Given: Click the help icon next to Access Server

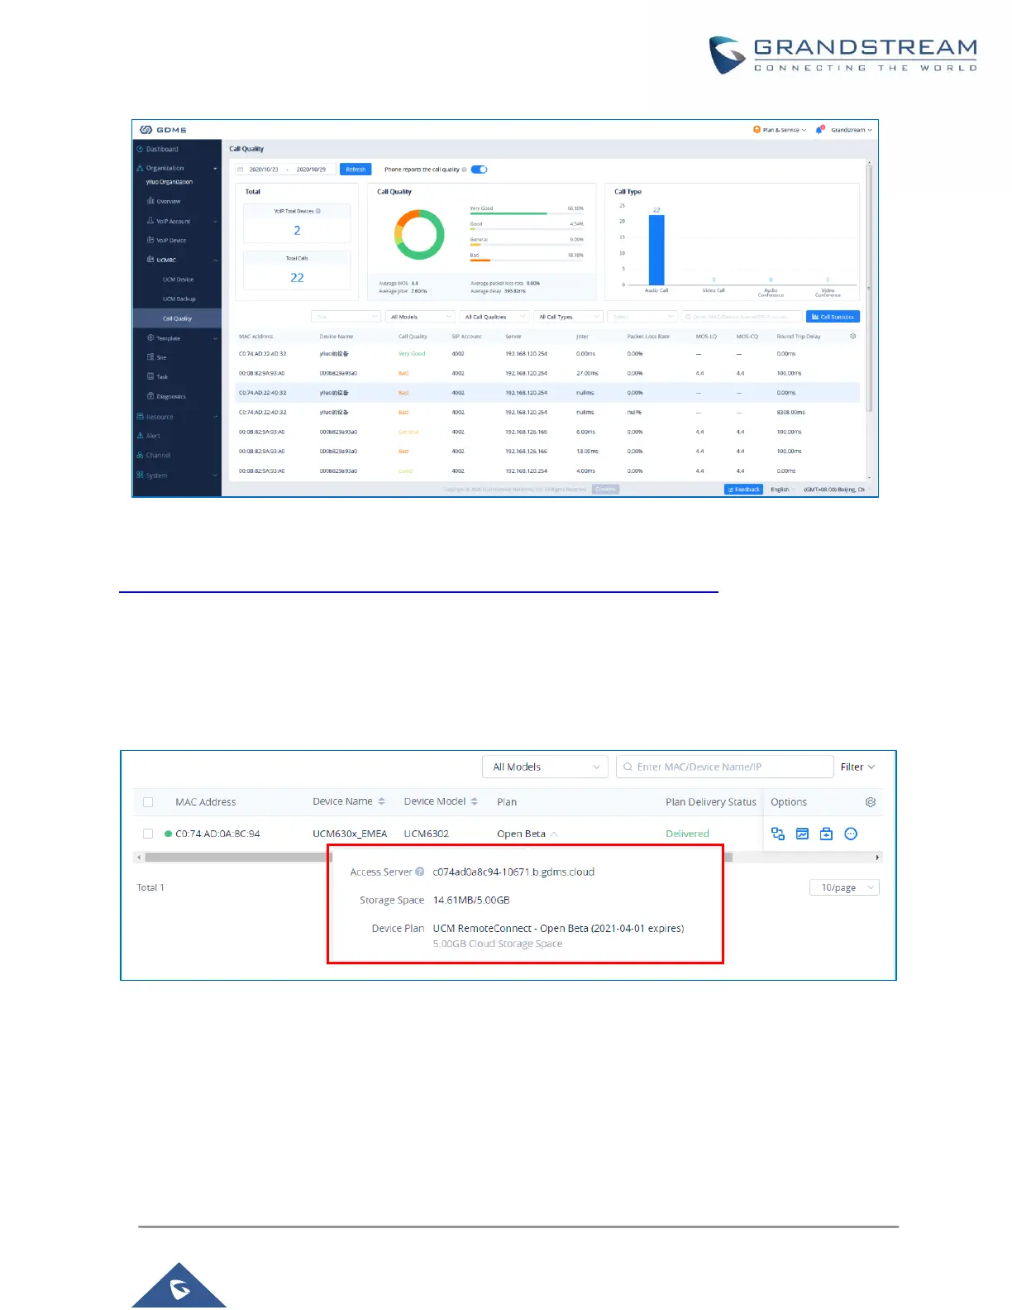Looking at the screenshot, I should pyautogui.click(x=420, y=872).
